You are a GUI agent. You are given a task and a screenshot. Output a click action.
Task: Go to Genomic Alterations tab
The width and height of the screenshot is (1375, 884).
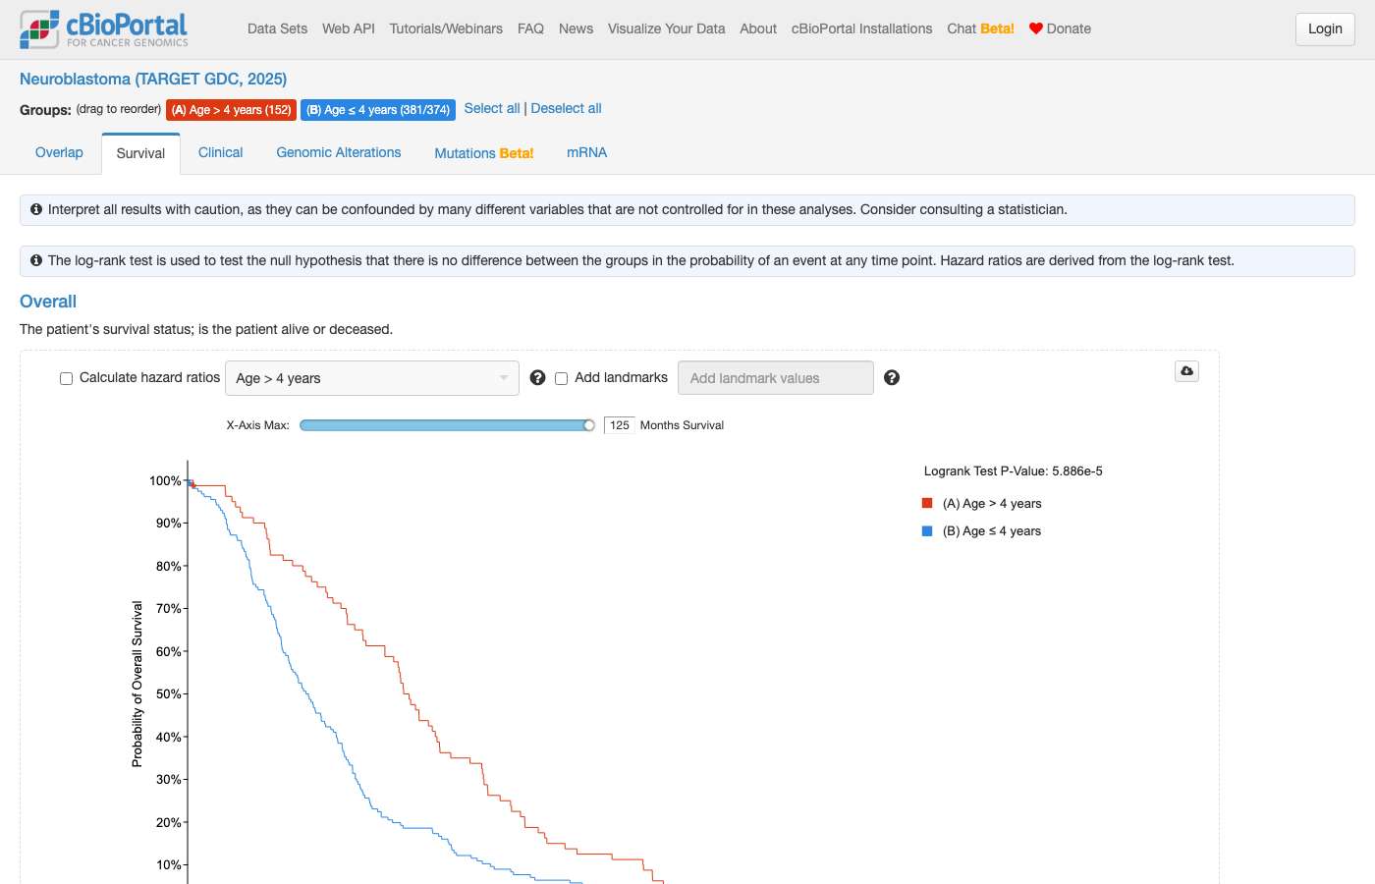pyautogui.click(x=339, y=152)
